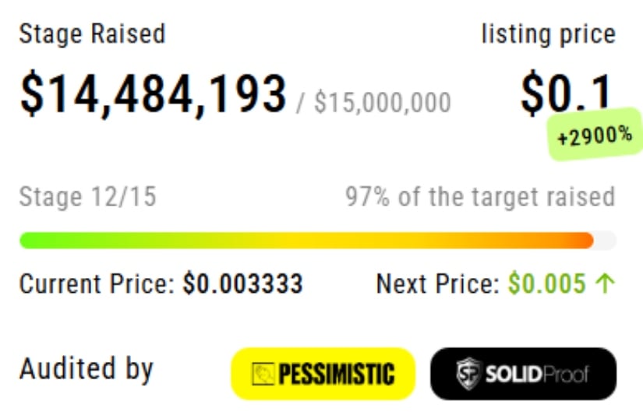
Task: Click the listing price label
Action: click(549, 34)
